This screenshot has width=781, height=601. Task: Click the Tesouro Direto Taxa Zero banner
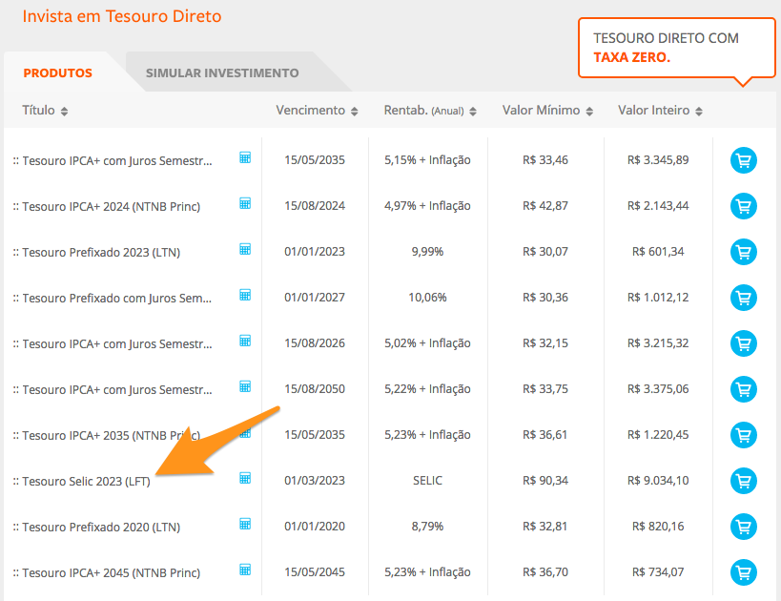665,48
